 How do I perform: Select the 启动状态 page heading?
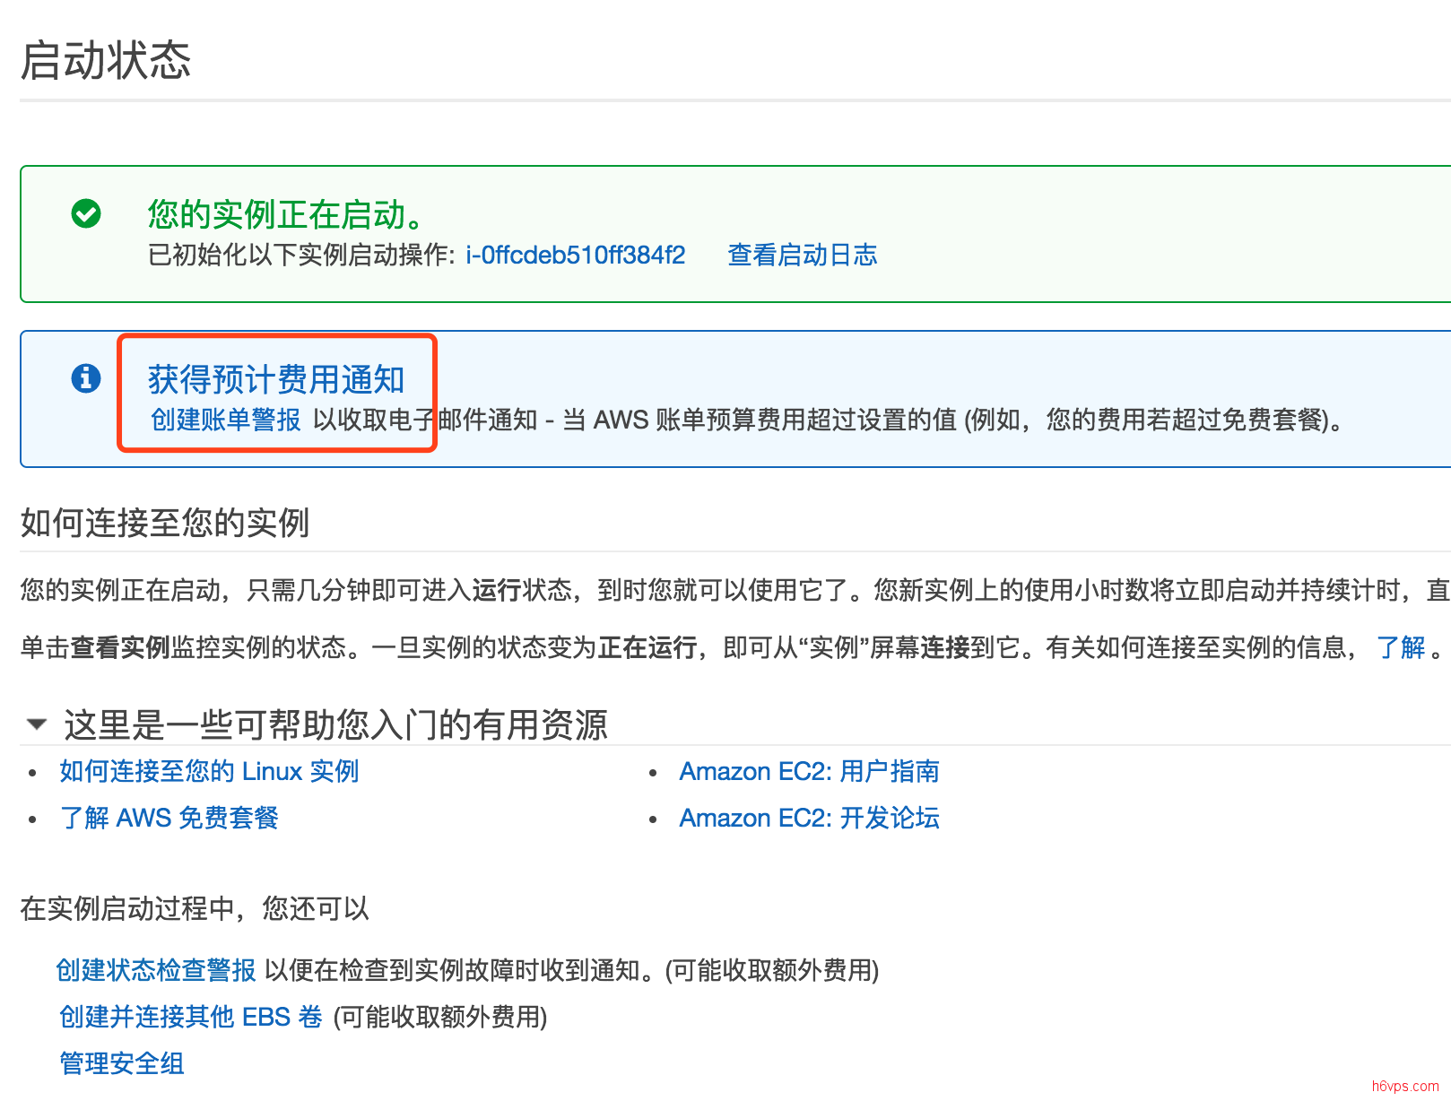[x=106, y=61]
